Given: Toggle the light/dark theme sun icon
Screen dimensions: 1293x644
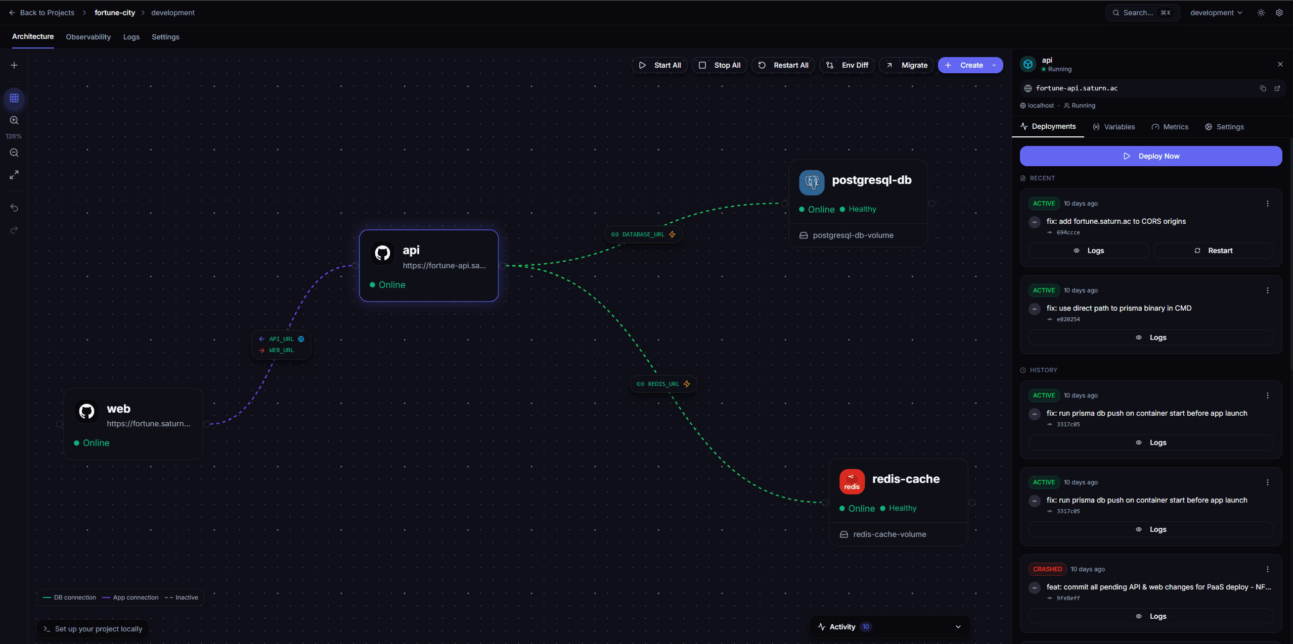Looking at the screenshot, I should pos(1261,13).
